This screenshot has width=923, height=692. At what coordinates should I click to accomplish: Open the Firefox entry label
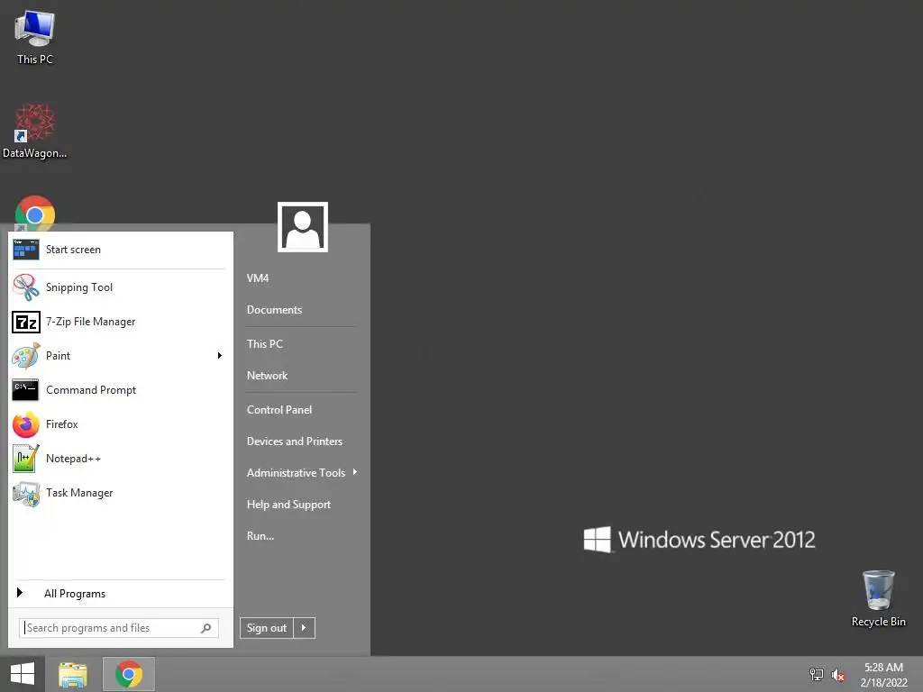(x=62, y=424)
